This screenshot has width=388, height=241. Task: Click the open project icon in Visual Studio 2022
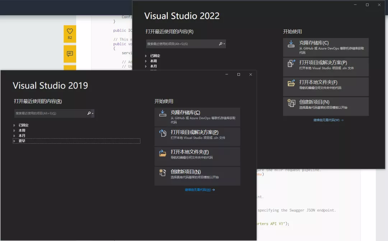(291, 63)
